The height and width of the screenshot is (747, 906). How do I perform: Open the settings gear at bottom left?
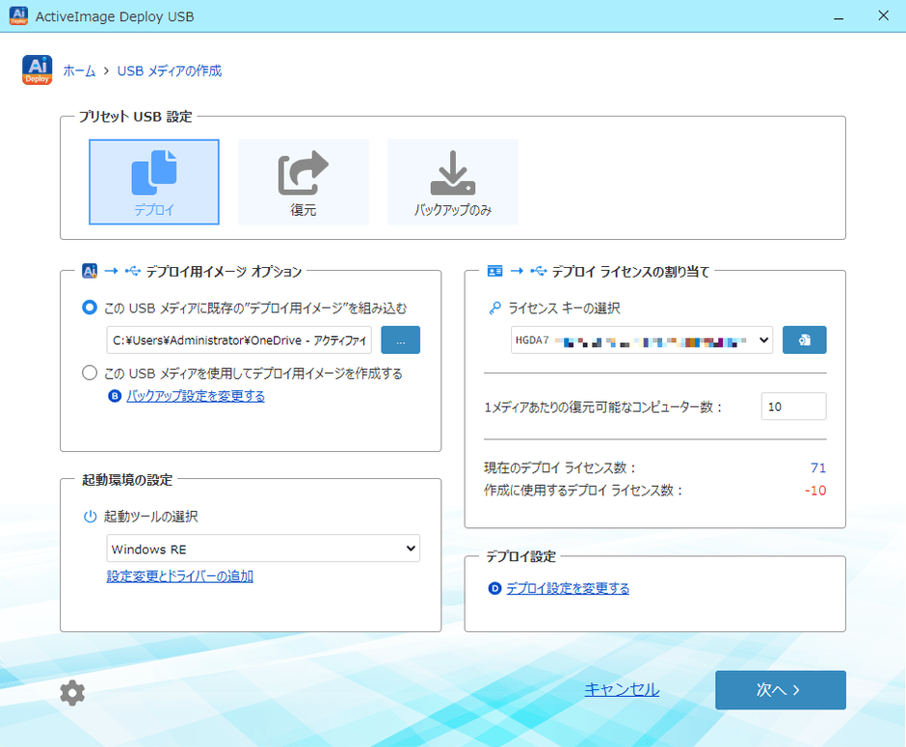click(72, 692)
